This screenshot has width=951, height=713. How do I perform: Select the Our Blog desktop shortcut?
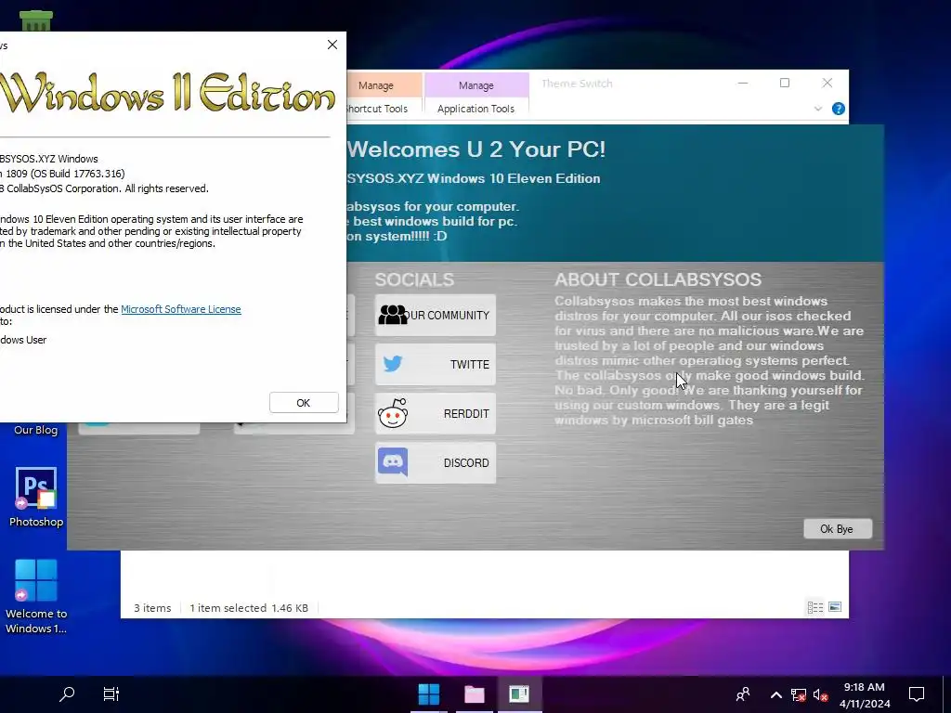click(x=36, y=430)
